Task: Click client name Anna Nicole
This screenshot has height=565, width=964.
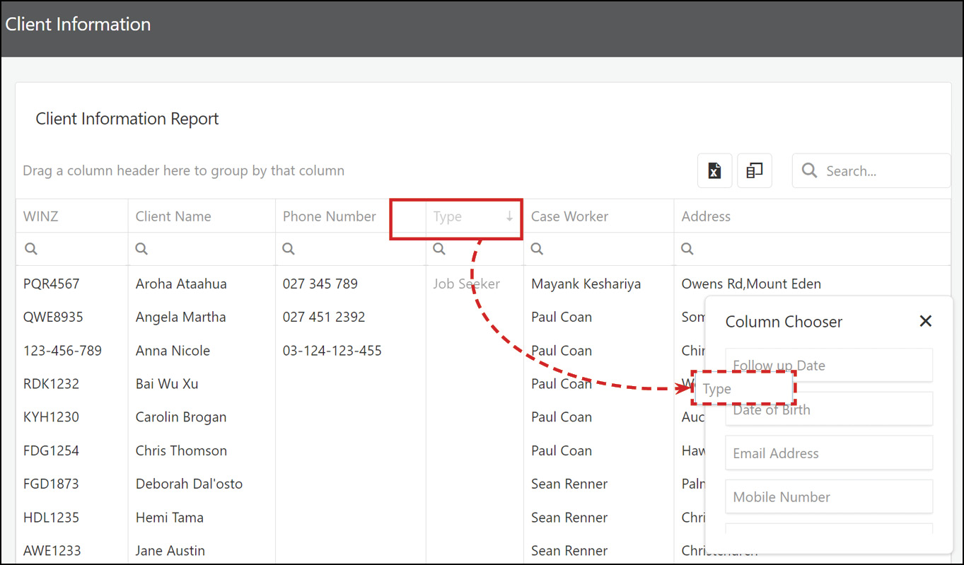Action: 173,350
